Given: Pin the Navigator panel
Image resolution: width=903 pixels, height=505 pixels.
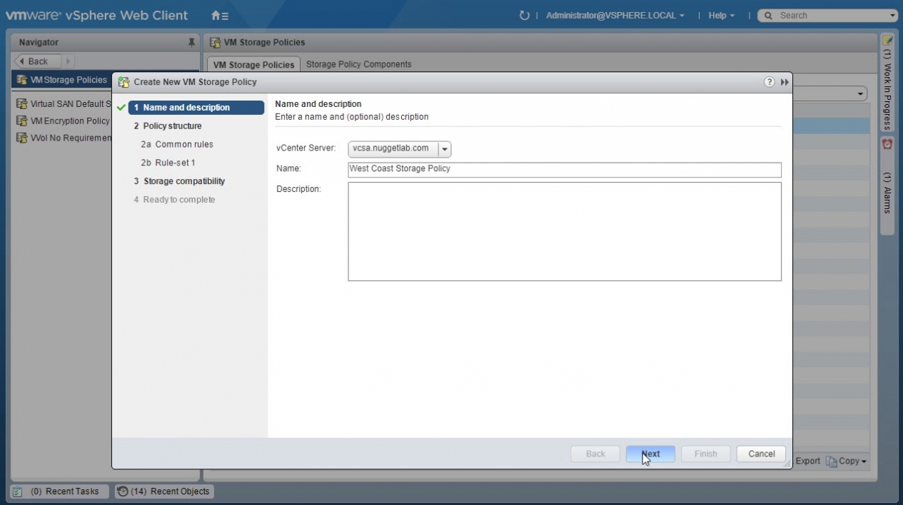Looking at the screenshot, I should (x=191, y=43).
